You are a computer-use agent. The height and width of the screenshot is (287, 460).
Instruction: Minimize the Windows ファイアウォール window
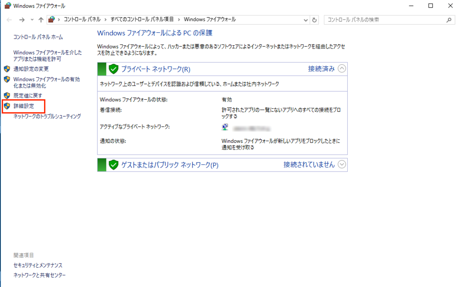pyautogui.click(x=411, y=5)
